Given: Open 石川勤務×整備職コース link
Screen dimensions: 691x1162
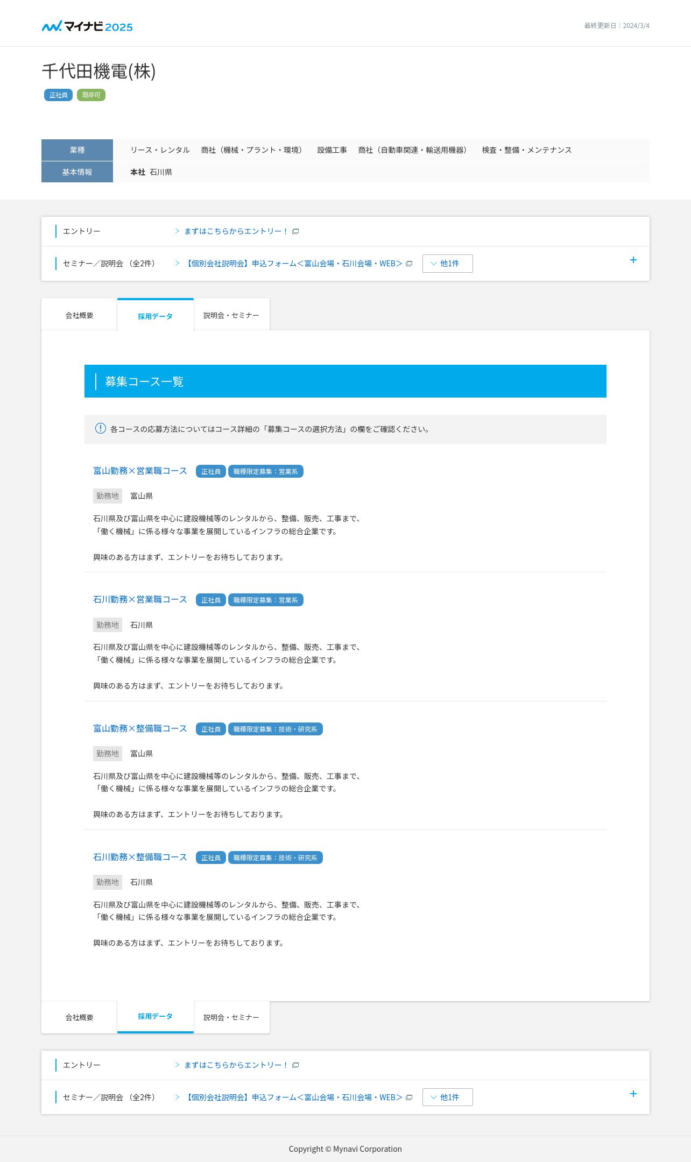Looking at the screenshot, I should click(x=140, y=857).
